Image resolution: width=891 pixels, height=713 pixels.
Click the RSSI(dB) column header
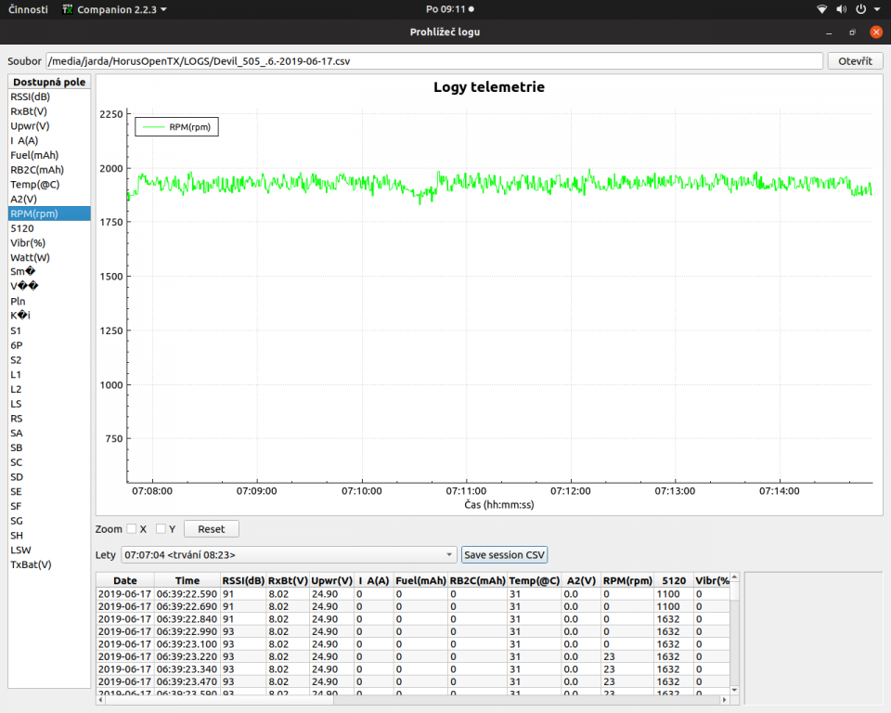[243, 580]
